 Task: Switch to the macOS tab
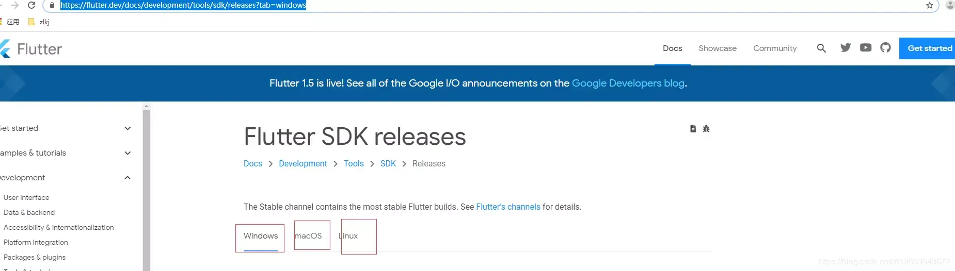coord(309,236)
